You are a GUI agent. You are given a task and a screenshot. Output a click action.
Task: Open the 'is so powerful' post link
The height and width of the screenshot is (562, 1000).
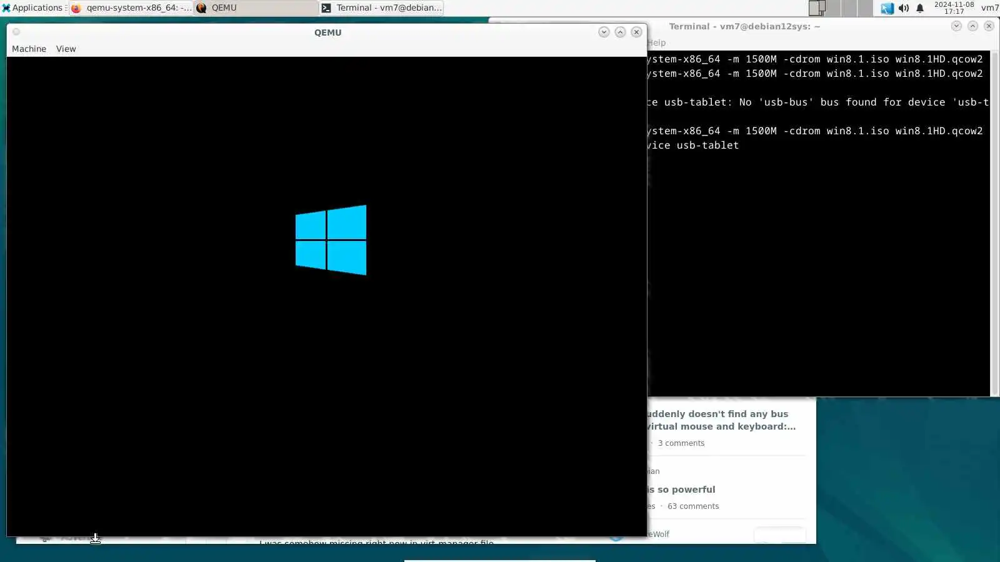(681, 490)
